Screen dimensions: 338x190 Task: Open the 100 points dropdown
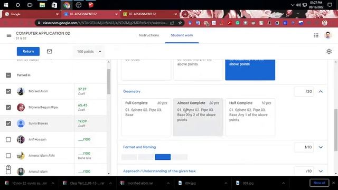point(89,52)
